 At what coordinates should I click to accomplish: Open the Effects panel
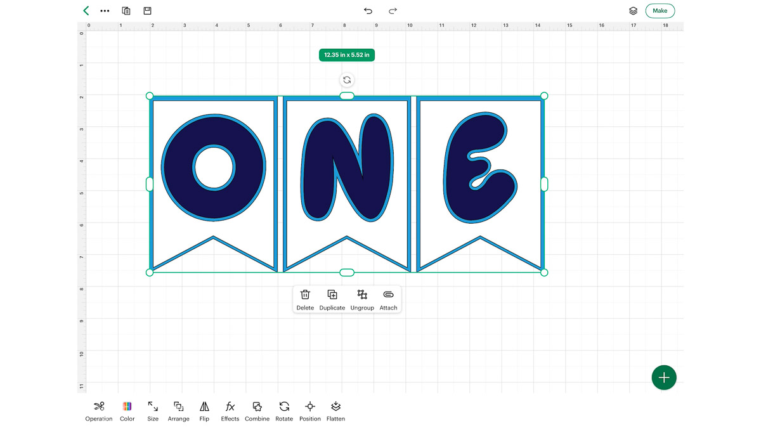(230, 410)
